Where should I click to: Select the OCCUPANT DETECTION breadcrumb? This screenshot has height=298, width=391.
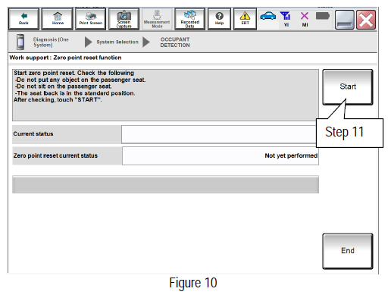pos(175,42)
